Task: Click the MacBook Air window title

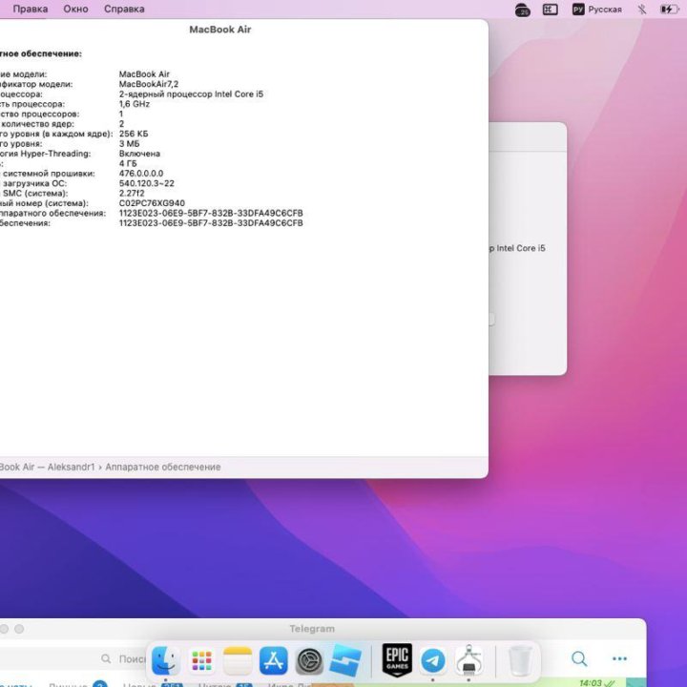Action: [220, 30]
